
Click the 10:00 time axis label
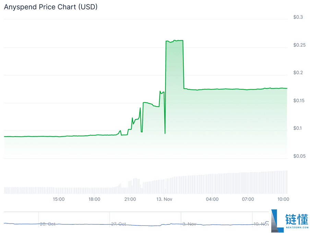point(283,199)
